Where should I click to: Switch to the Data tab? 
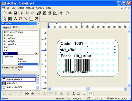pos(16,27)
